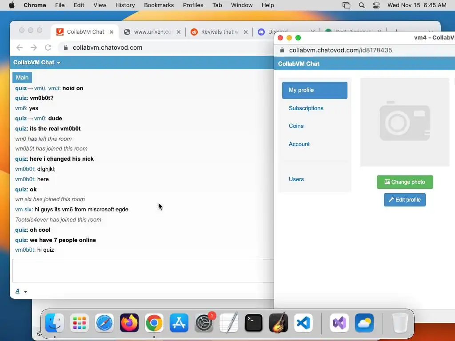Click the lock icon beside collabvm.chatovod.com

[66, 48]
